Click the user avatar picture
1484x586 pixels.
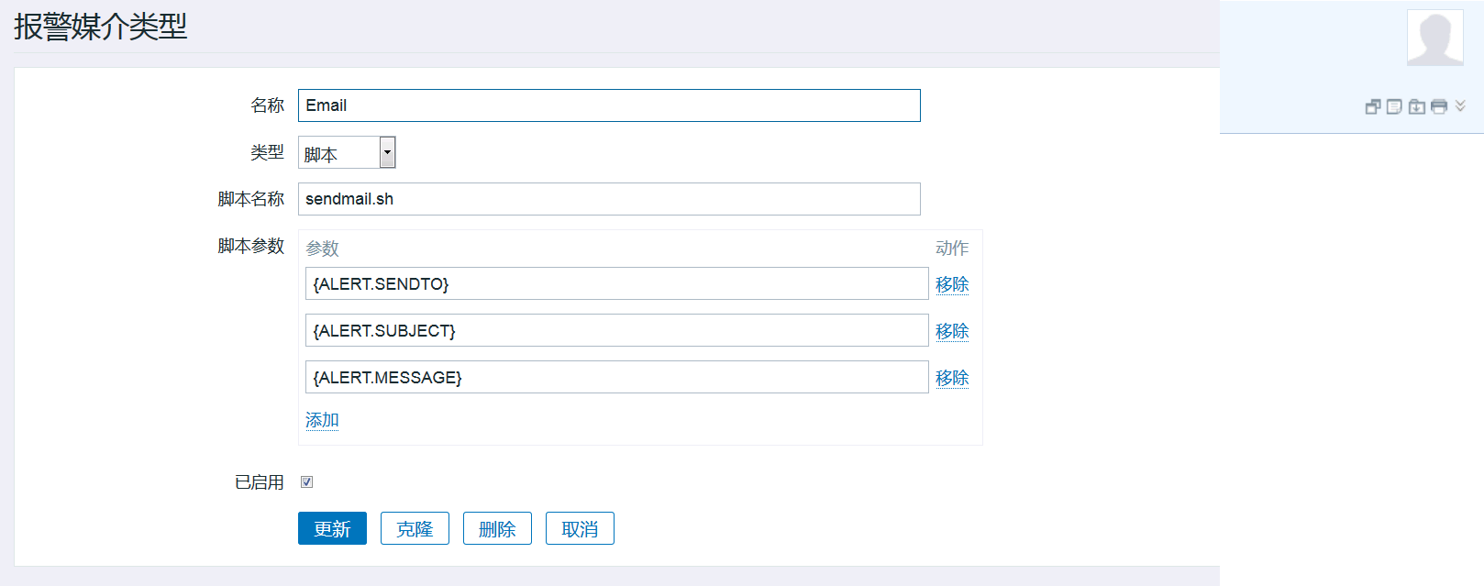click(1435, 38)
